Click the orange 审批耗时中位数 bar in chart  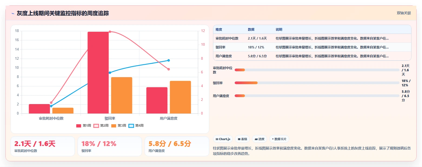coord(63,111)
